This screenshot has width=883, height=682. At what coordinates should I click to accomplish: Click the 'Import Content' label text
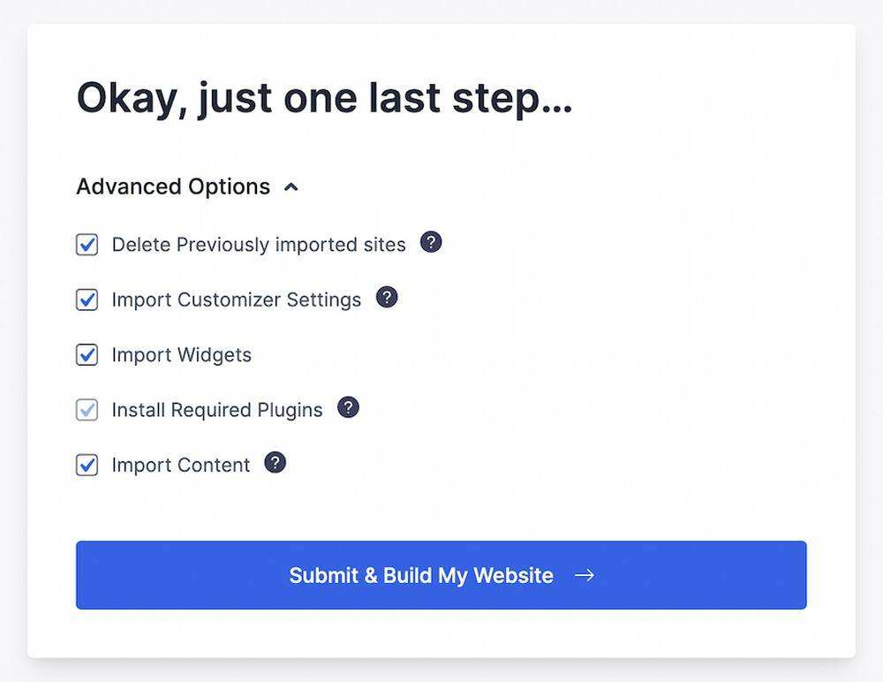point(180,465)
